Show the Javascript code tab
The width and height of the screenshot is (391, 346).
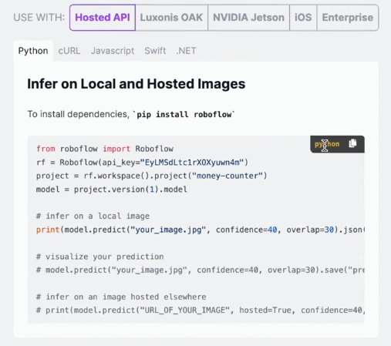(113, 51)
